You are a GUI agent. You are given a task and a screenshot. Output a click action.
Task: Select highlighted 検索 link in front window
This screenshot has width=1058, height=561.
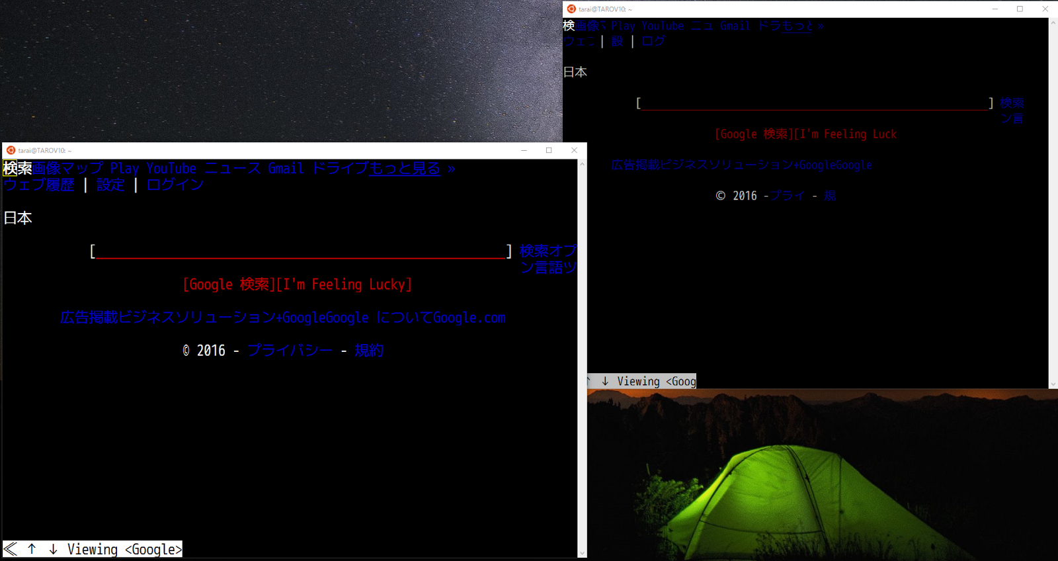pos(18,168)
